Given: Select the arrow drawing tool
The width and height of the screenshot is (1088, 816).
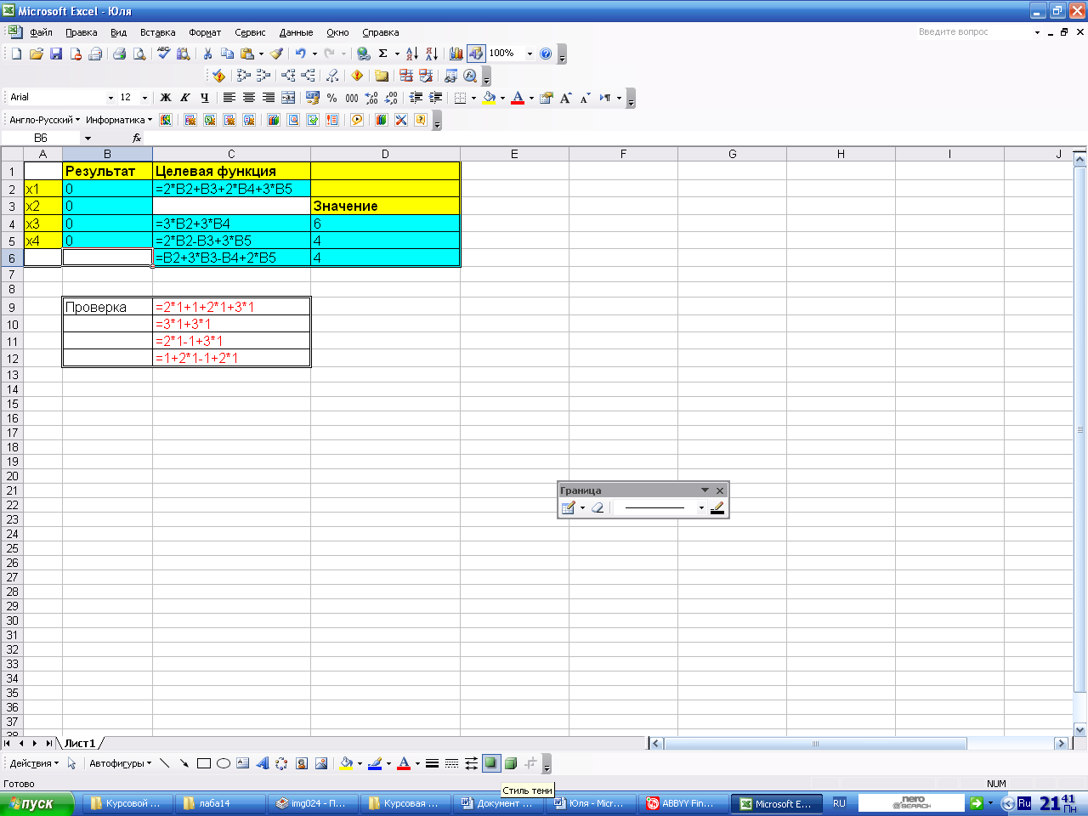Looking at the screenshot, I should [x=184, y=763].
